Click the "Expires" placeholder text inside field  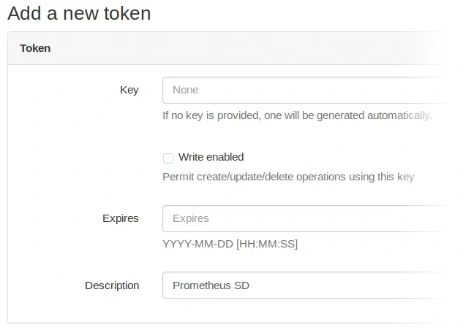click(x=190, y=218)
